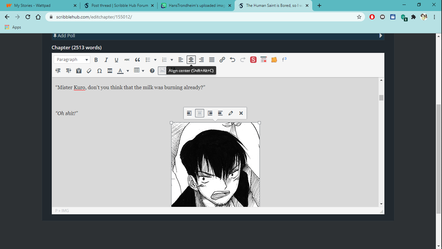
Task: Click the insert/edit link icon
Action: pos(222,60)
